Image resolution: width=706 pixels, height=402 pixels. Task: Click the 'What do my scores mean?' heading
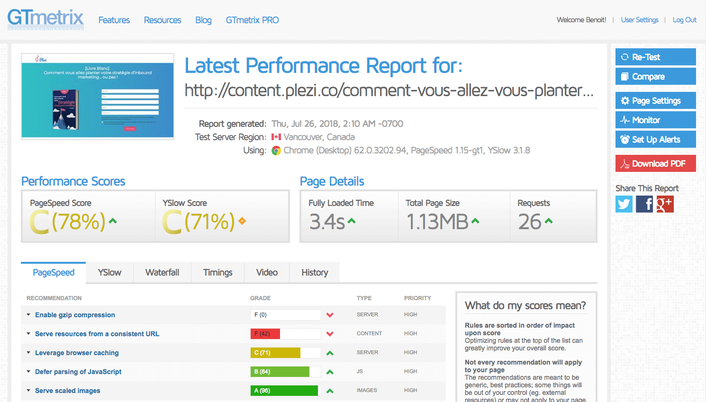click(x=525, y=306)
